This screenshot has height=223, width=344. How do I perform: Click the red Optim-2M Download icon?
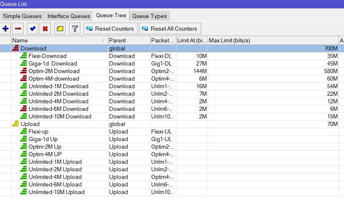tap(24, 71)
